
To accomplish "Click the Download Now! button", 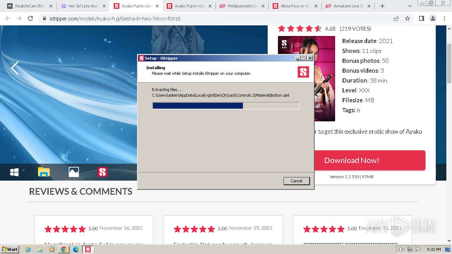I will (369, 160).
